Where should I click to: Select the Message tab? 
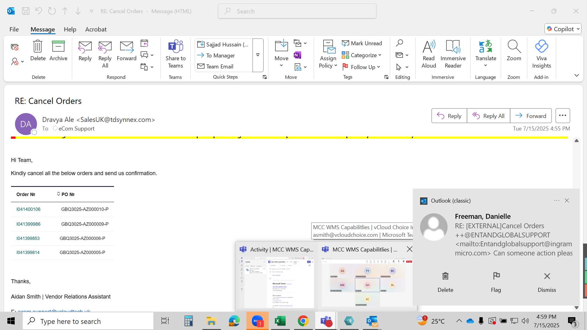point(43,29)
